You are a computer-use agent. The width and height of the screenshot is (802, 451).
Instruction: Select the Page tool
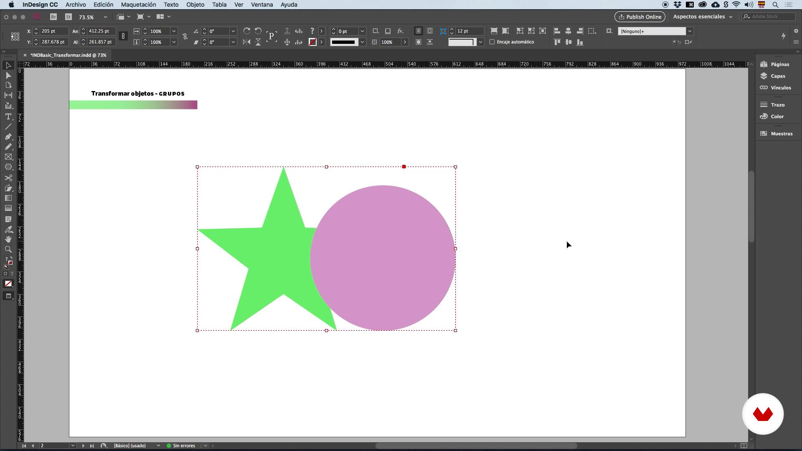click(x=8, y=85)
